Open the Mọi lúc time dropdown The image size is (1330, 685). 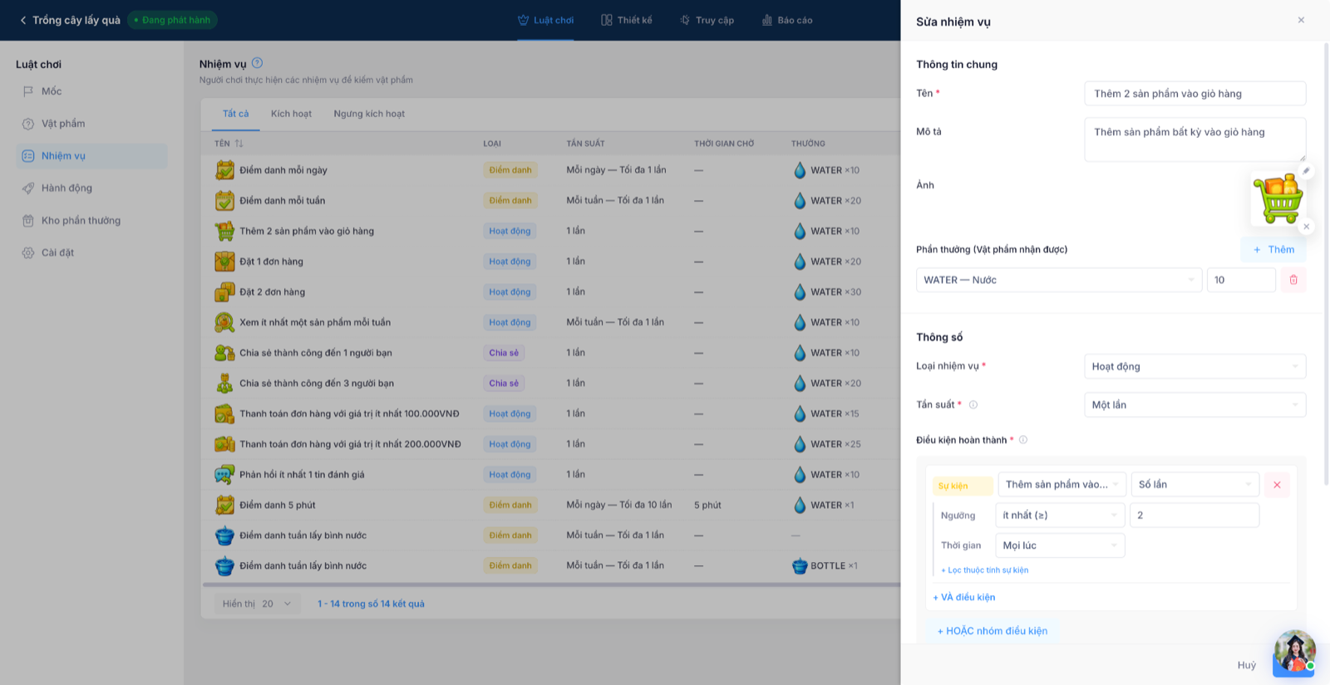pyautogui.click(x=1060, y=546)
